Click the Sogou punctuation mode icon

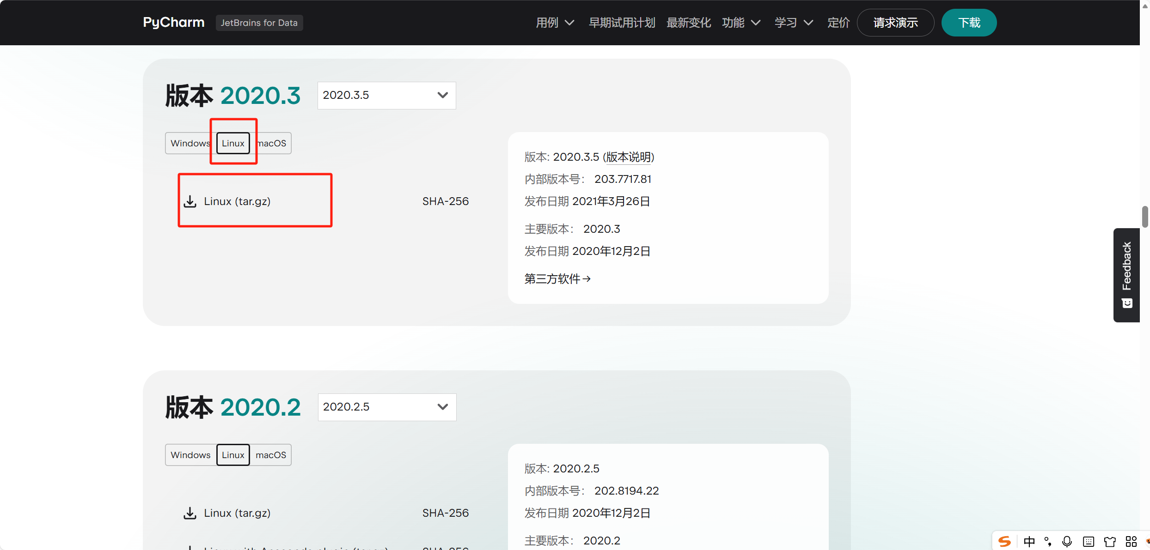click(1048, 541)
